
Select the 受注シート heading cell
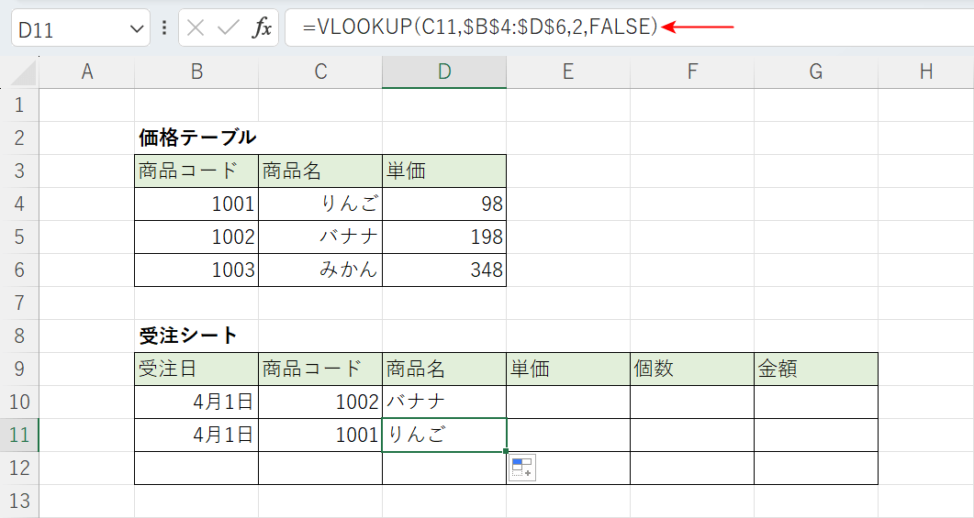196,336
